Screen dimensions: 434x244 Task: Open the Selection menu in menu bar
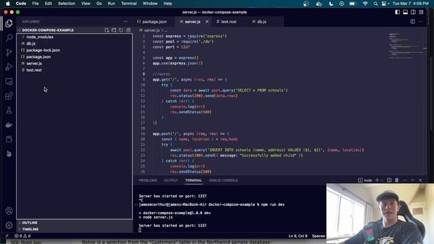tap(66, 3)
